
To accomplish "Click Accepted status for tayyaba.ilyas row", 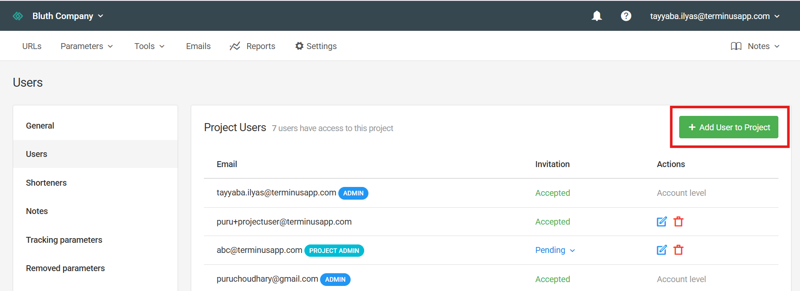I will pos(552,193).
